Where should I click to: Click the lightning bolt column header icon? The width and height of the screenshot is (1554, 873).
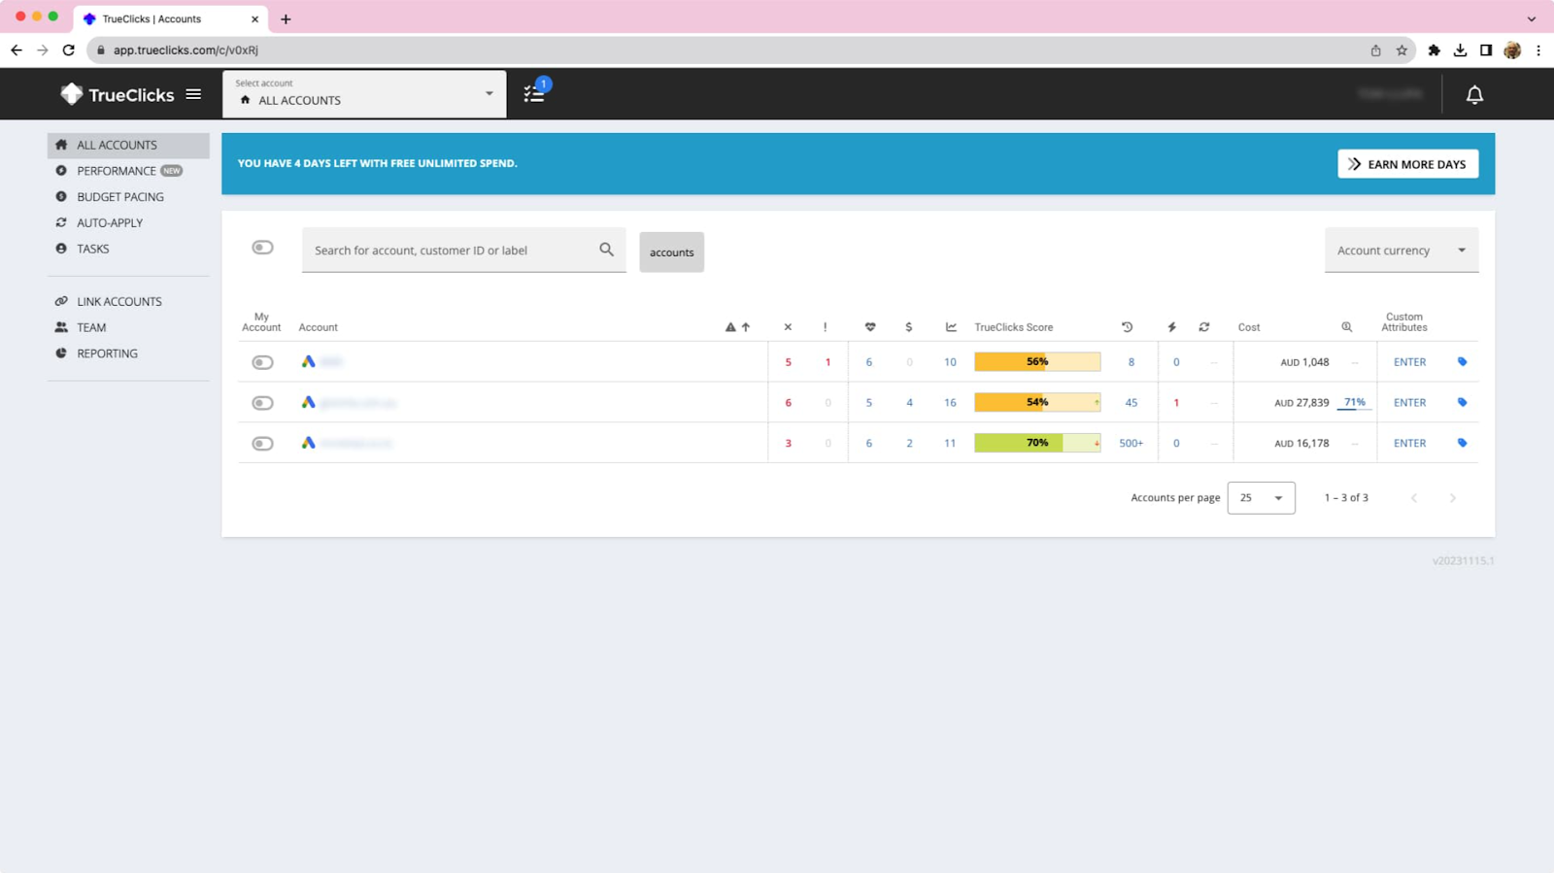1171,327
